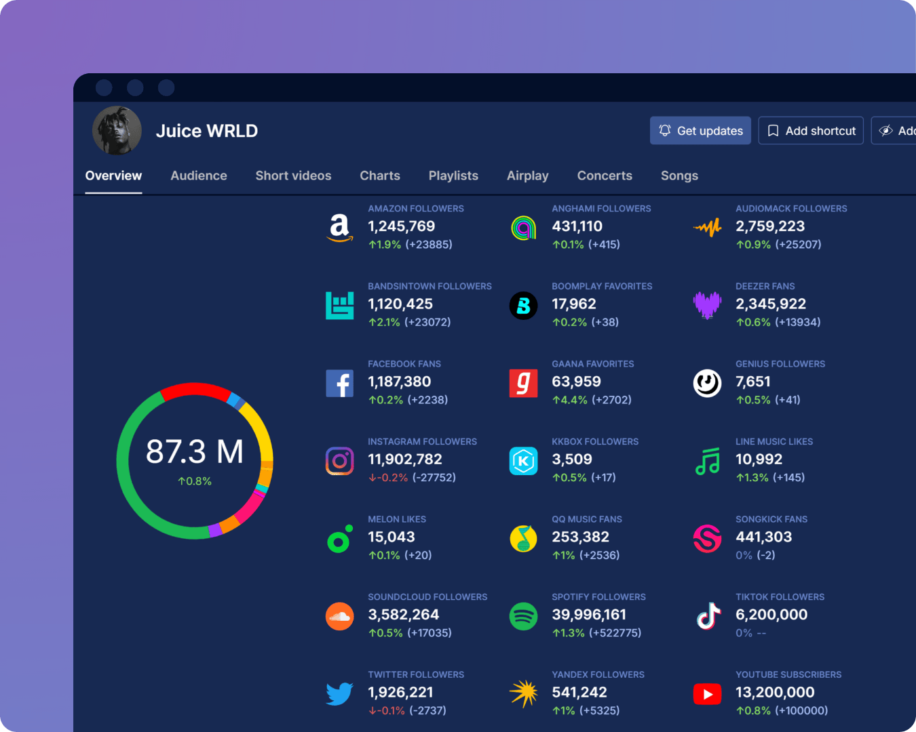The height and width of the screenshot is (732, 916).
Task: Click the Genius Followers label
Action: 780,364
